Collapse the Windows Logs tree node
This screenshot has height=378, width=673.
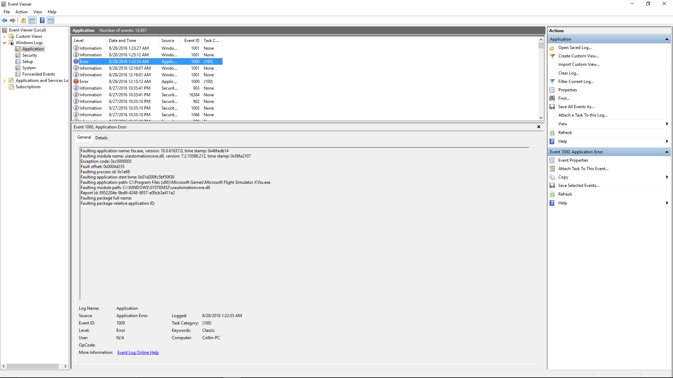tap(4, 43)
